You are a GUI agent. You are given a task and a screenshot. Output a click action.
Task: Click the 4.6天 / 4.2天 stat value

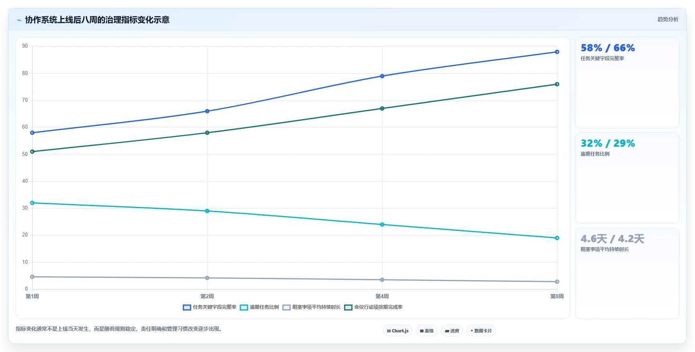pyautogui.click(x=612, y=239)
